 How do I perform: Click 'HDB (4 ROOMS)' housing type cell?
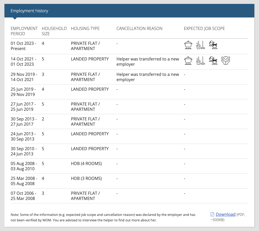[x=86, y=163]
